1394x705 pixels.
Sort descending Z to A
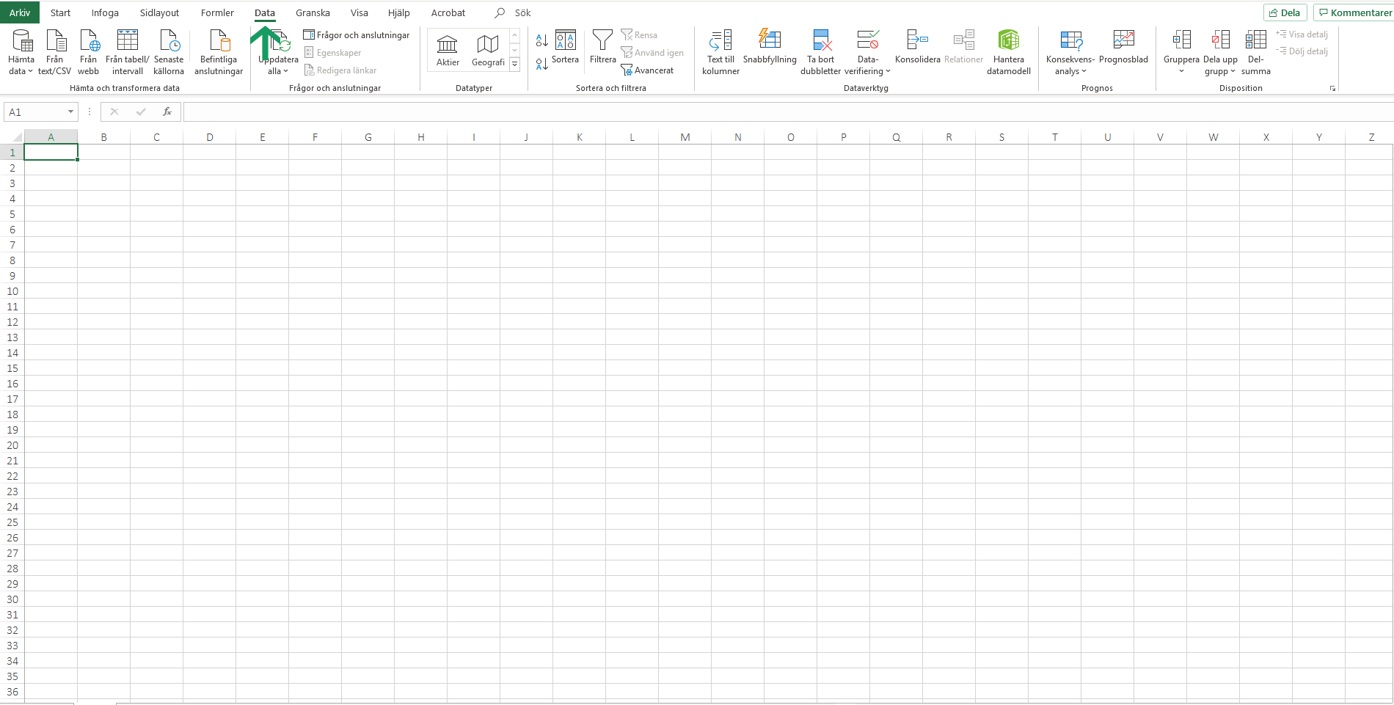pyautogui.click(x=541, y=64)
